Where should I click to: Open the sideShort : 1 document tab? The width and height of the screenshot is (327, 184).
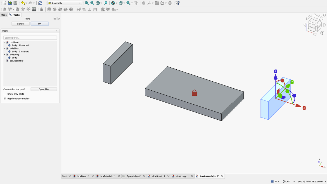point(159,176)
